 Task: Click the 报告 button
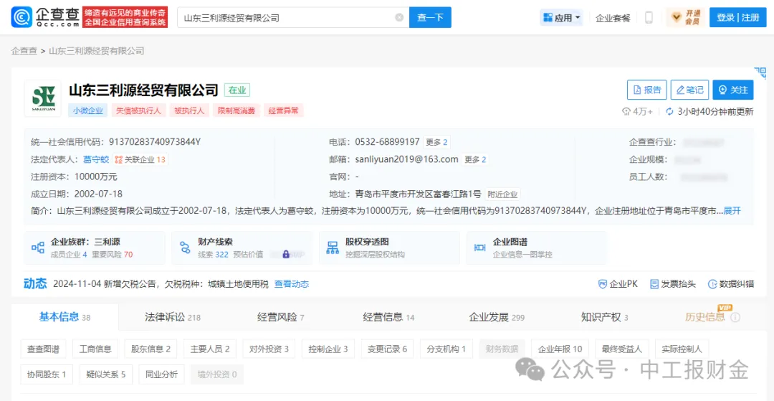[x=647, y=90]
